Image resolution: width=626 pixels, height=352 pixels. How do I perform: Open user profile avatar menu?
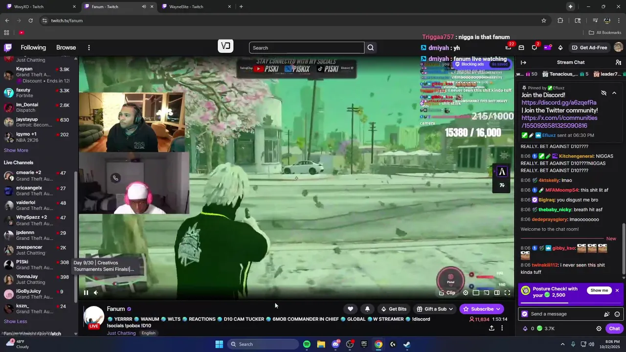(x=618, y=47)
